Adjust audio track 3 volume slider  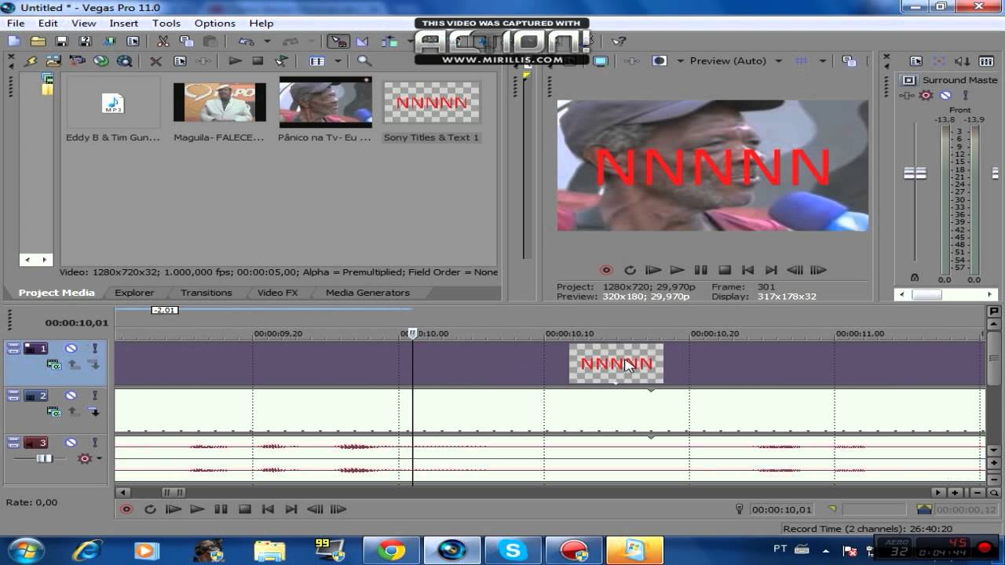point(45,458)
